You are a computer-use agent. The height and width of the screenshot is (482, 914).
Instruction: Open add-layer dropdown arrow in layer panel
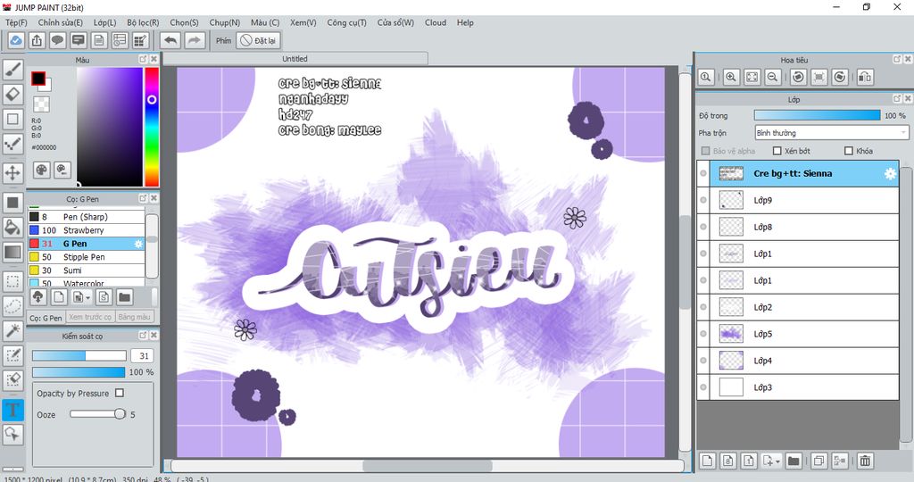777,461
